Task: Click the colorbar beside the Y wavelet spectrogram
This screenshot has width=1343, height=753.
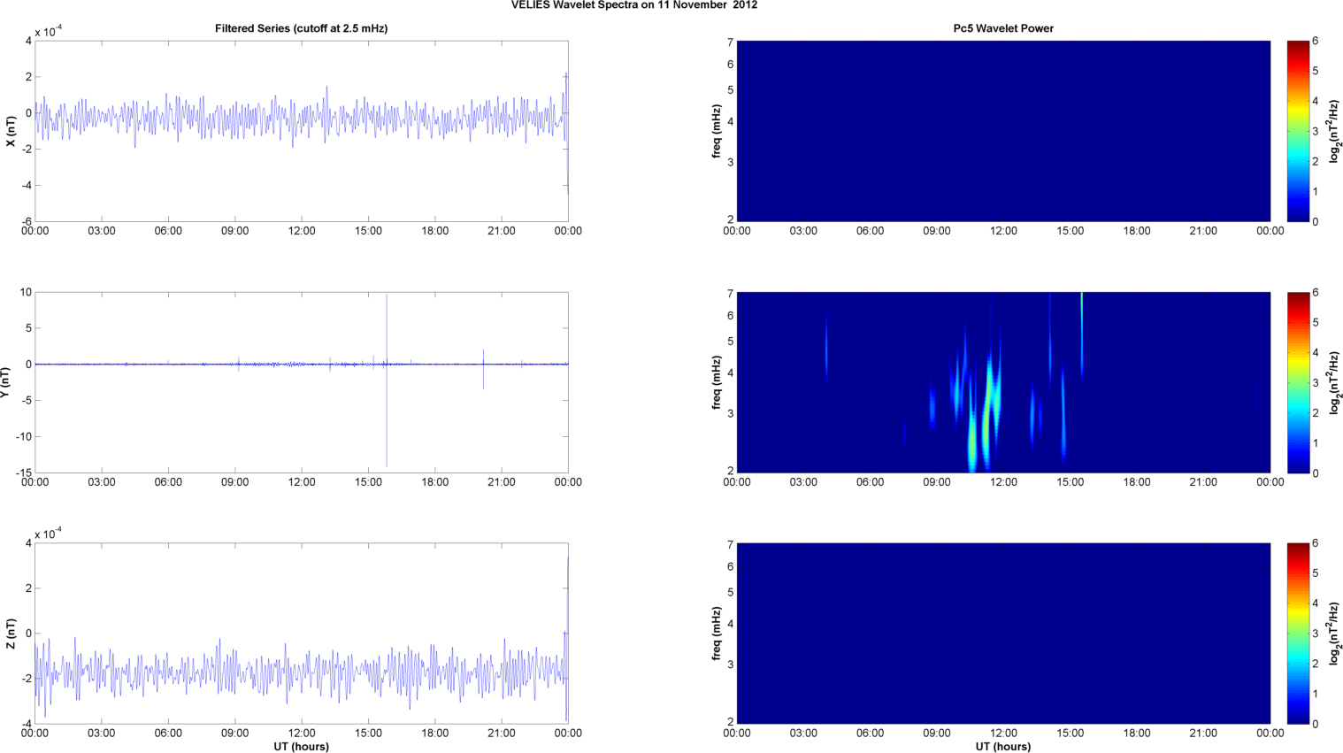Action: pos(1298,382)
